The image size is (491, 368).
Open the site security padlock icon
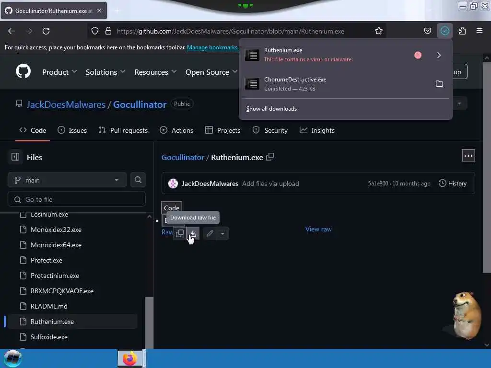[x=108, y=31]
